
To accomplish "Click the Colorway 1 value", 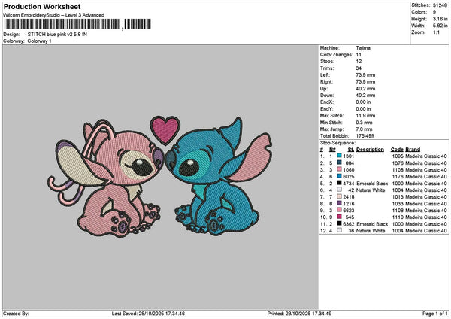I will (x=39, y=41).
